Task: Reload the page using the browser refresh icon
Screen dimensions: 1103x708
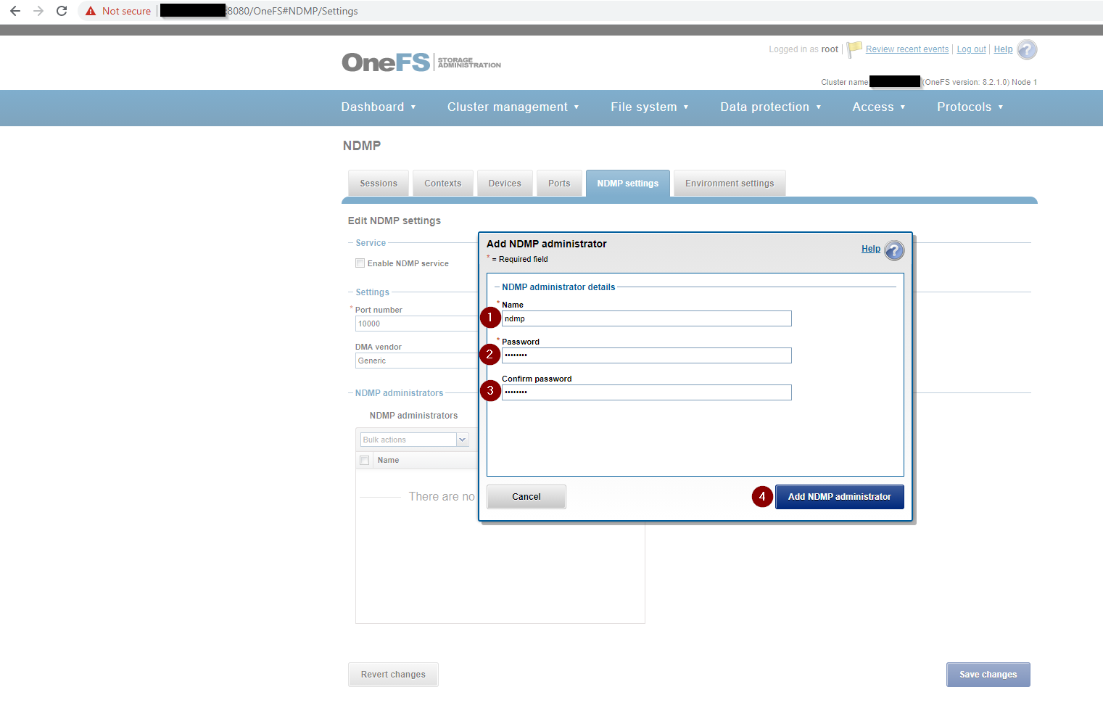Action: [x=62, y=11]
